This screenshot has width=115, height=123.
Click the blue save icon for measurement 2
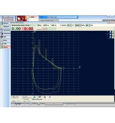point(110,34)
